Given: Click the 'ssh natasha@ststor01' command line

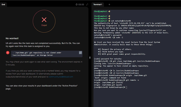Looking at the screenshot, I should (113, 21).
